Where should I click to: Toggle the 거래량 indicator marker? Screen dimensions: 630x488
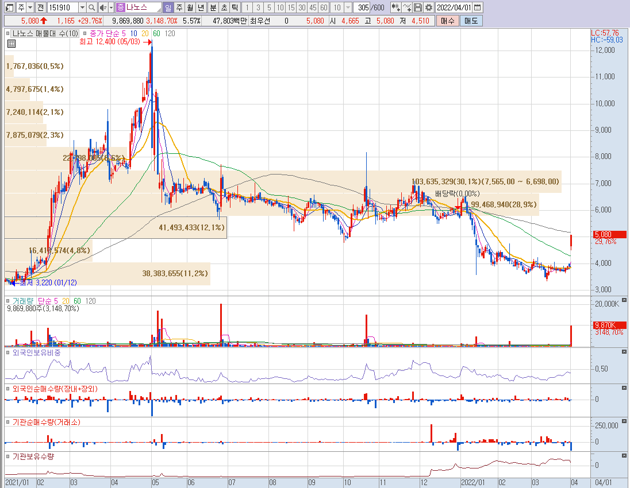click(x=7, y=301)
